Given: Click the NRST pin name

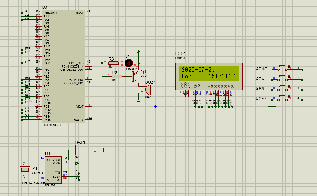Looking at the screenshot, I should tap(80, 13).
